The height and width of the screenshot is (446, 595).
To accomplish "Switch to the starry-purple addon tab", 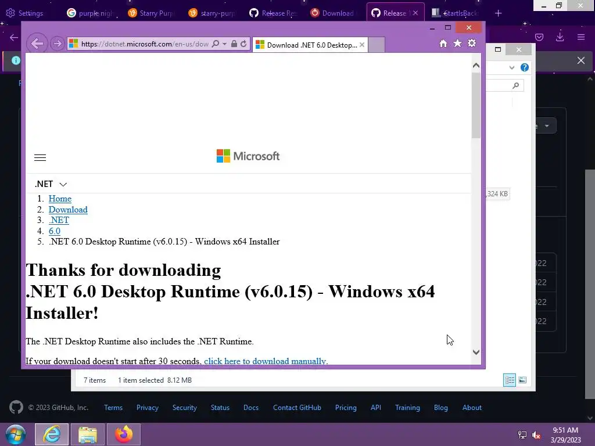I will 212,13.
